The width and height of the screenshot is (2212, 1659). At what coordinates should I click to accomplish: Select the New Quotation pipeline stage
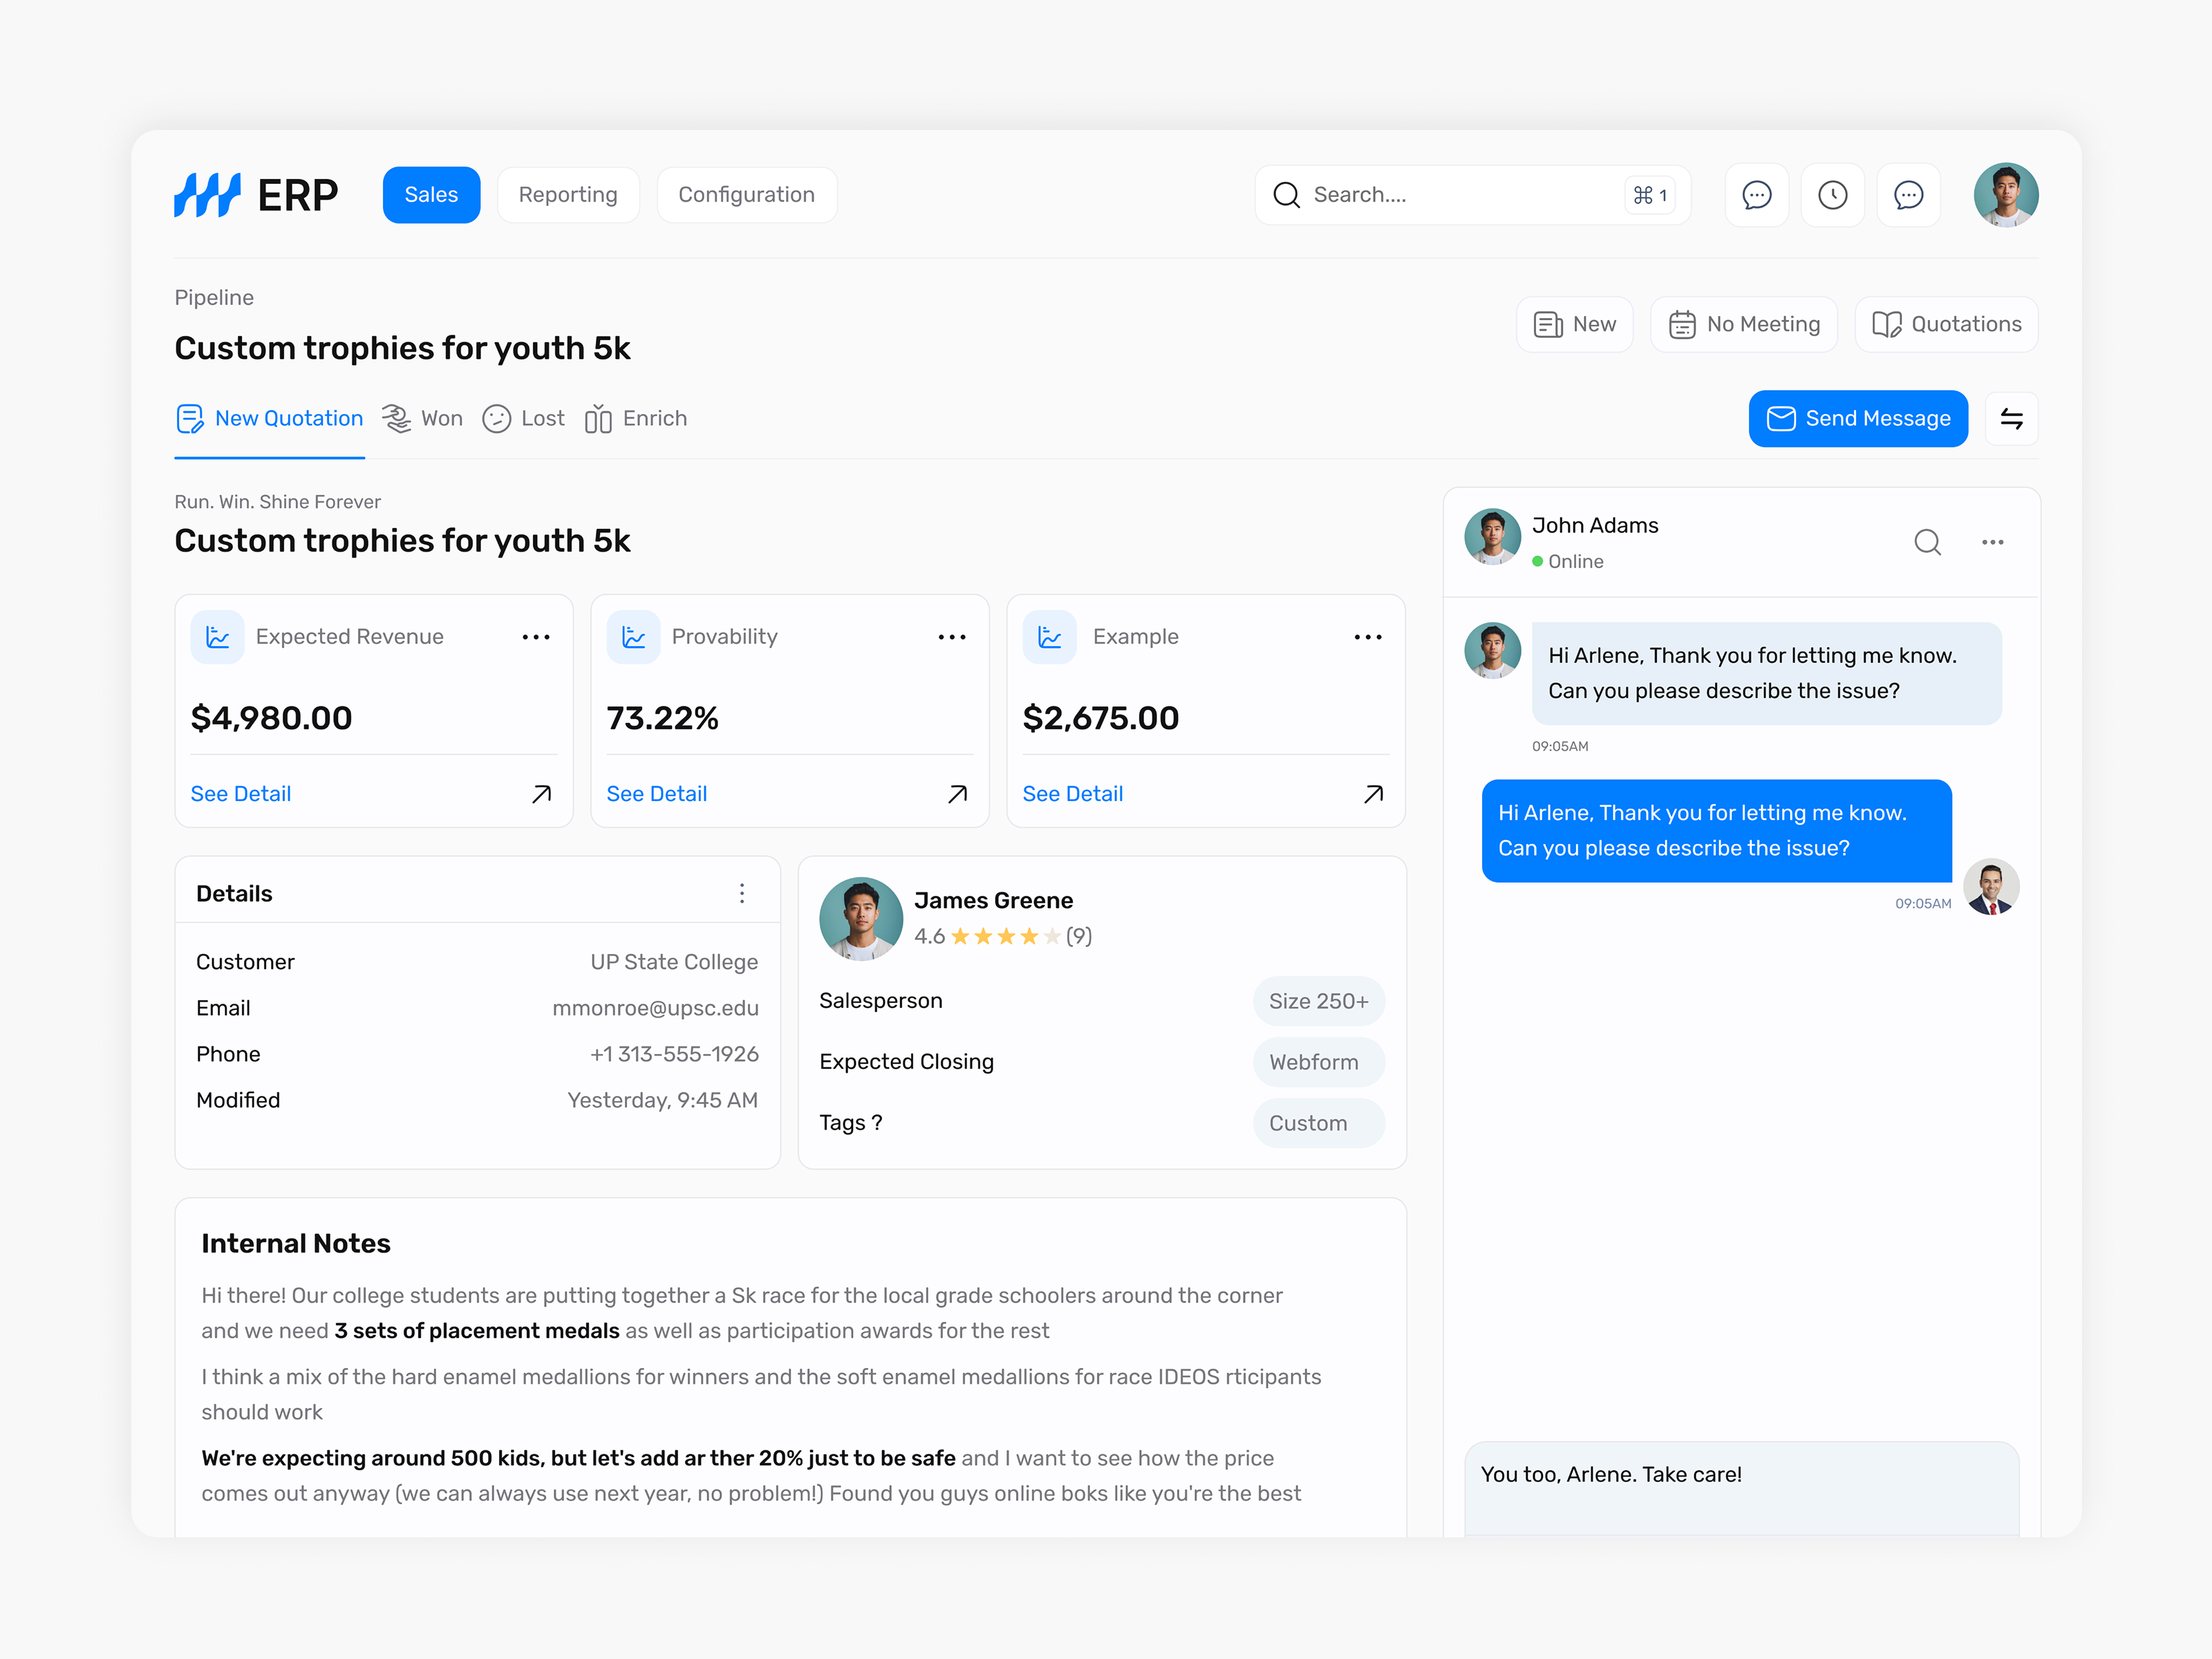(x=269, y=418)
